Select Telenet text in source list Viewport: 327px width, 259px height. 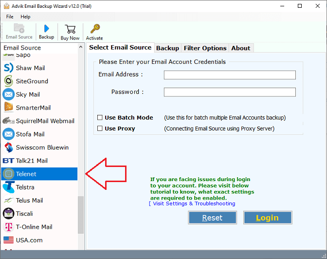(x=26, y=174)
